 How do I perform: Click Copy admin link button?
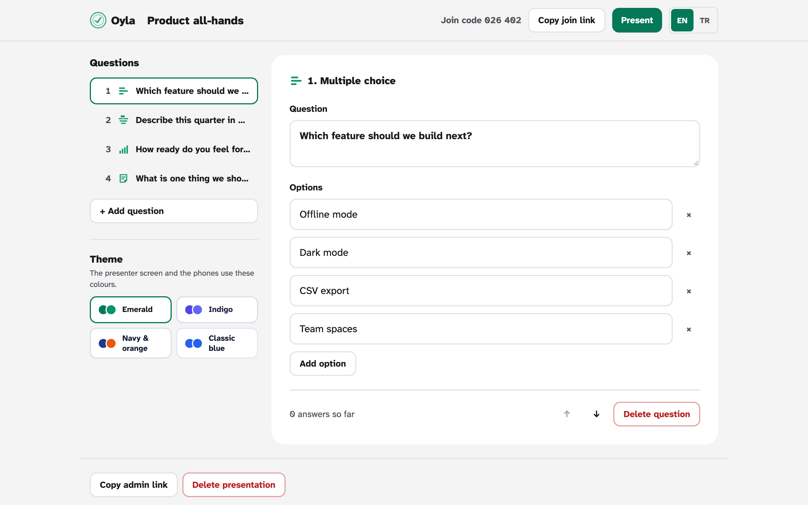[x=134, y=485]
